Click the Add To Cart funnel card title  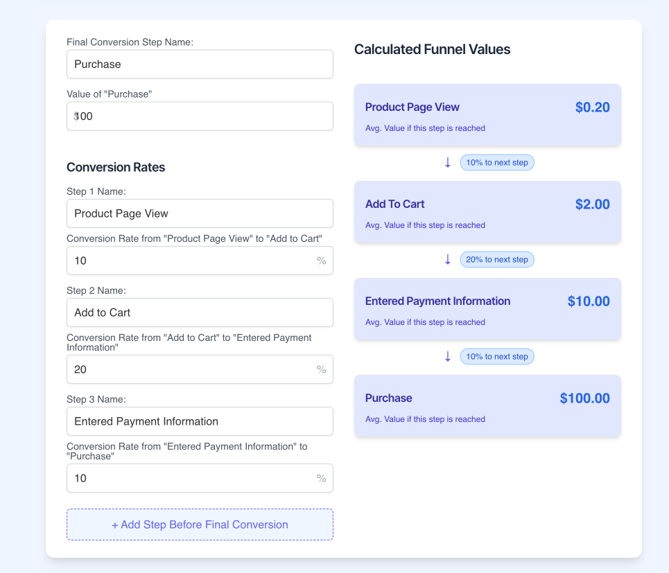click(394, 204)
